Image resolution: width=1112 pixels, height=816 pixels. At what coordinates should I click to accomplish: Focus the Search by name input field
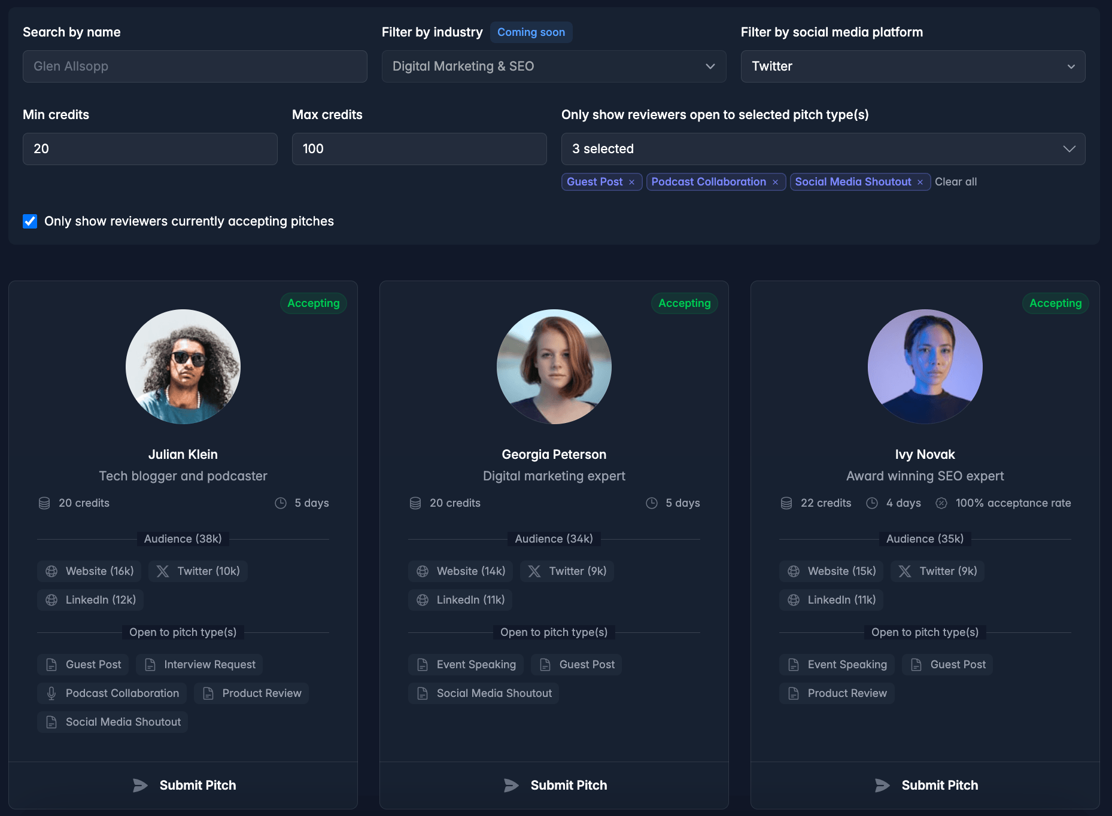(195, 66)
